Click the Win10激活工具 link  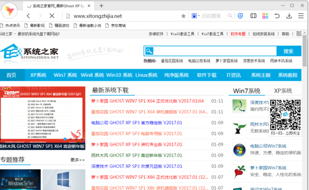coord(182,34)
